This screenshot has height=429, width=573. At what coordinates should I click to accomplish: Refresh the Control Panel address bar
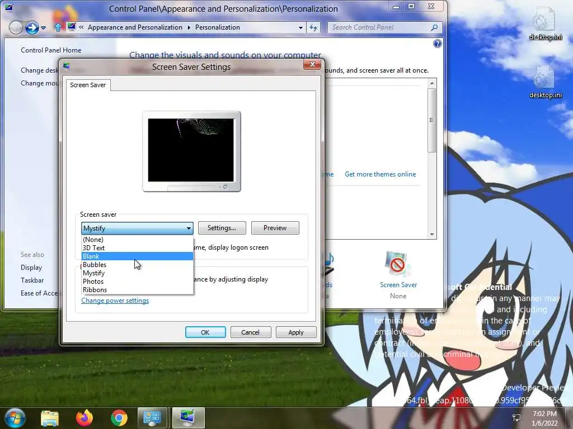(313, 28)
